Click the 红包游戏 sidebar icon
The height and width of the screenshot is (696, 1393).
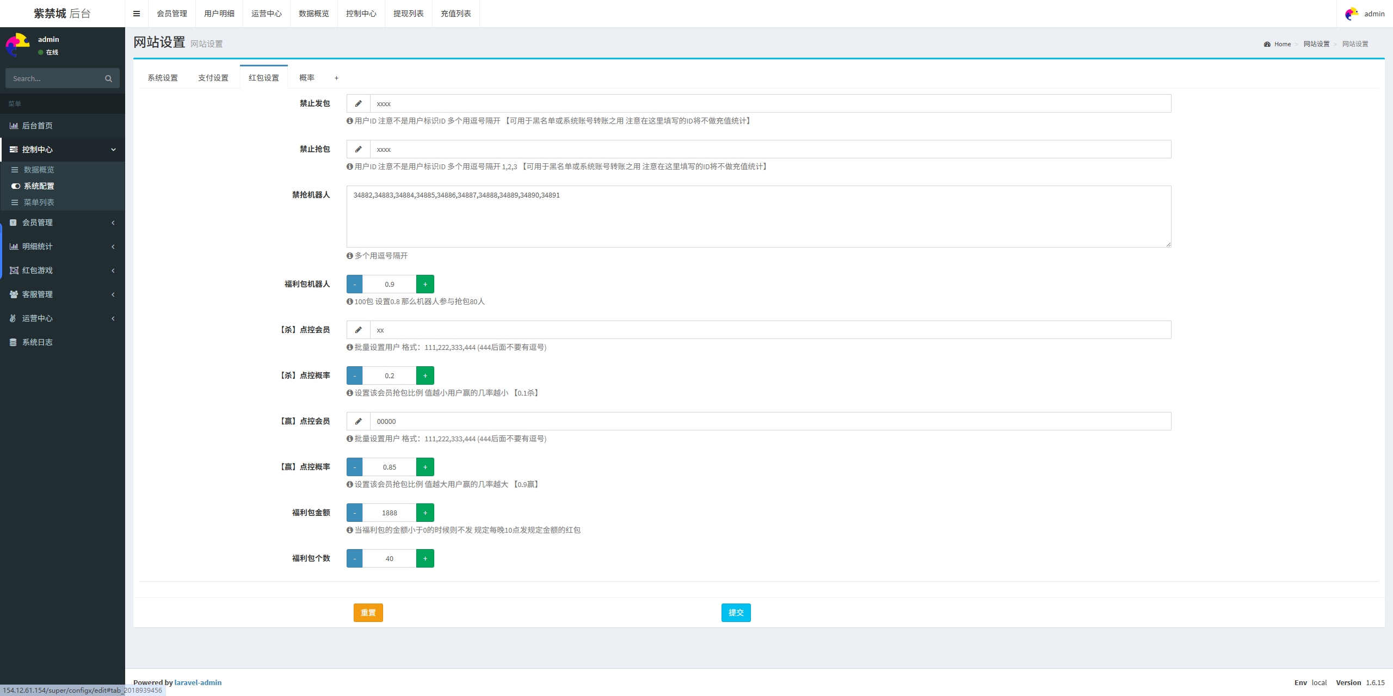pos(14,270)
